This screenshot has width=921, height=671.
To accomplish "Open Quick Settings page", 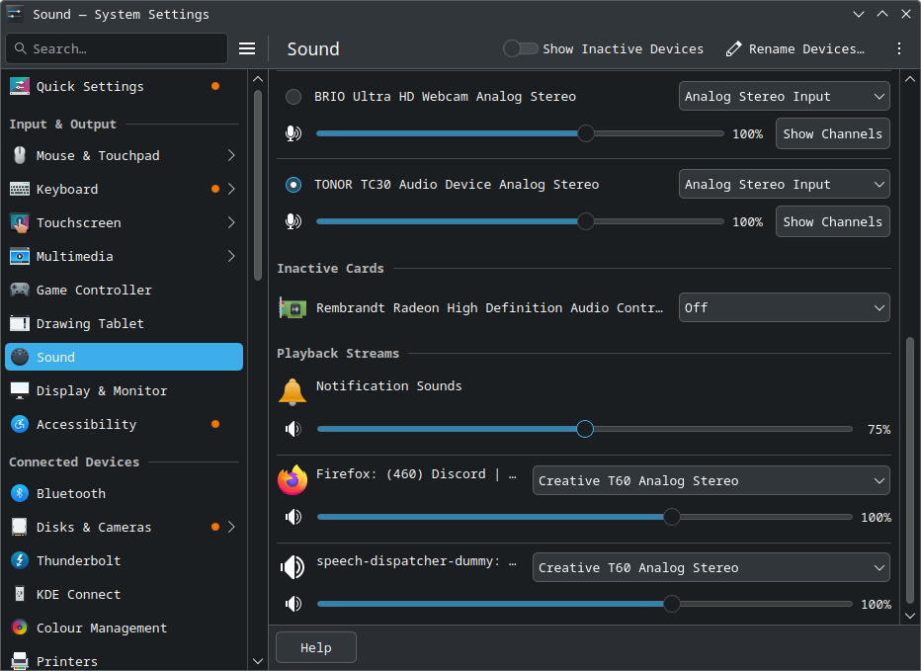I will coord(124,86).
